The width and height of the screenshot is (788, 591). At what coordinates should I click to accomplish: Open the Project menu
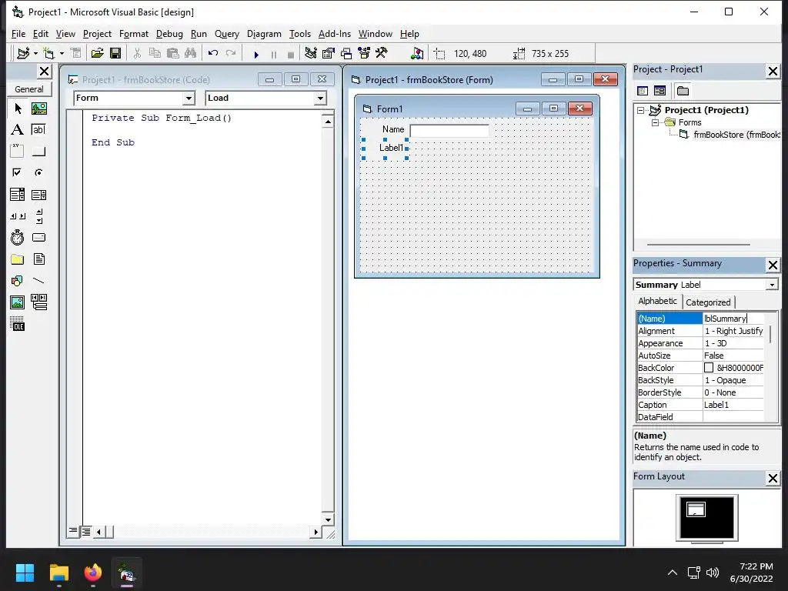point(97,34)
